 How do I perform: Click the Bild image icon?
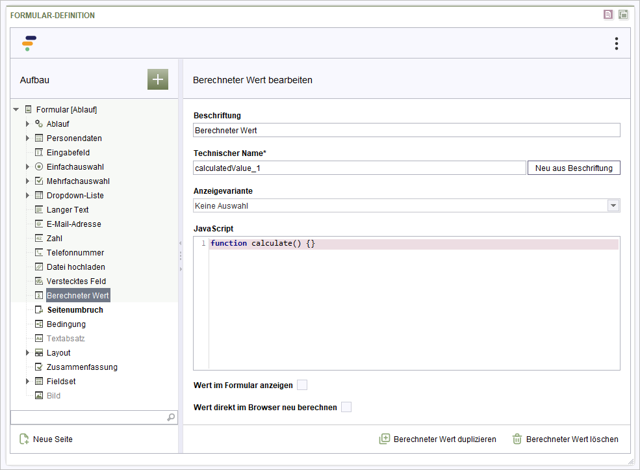click(39, 395)
